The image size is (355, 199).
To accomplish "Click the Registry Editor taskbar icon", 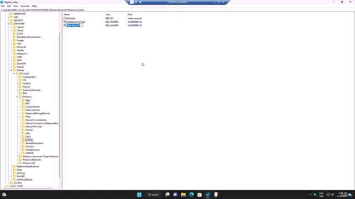I will [208, 195].
